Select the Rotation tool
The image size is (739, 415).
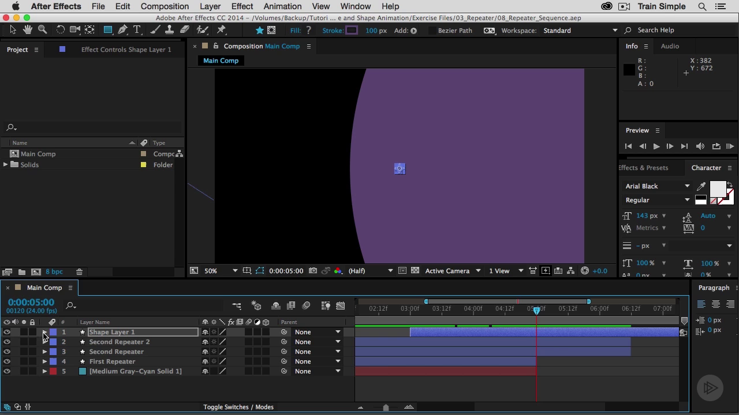click(x=60, y=30)
